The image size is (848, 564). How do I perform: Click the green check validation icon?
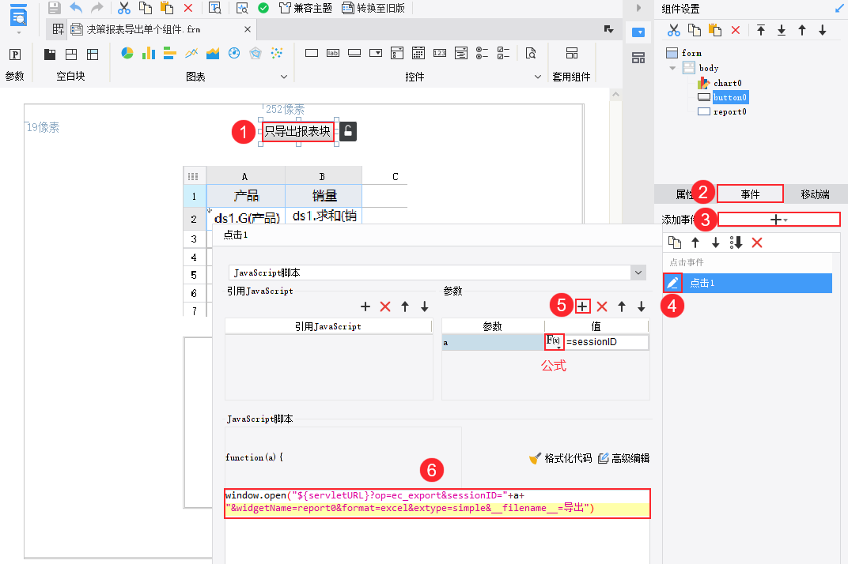point(263,8)
